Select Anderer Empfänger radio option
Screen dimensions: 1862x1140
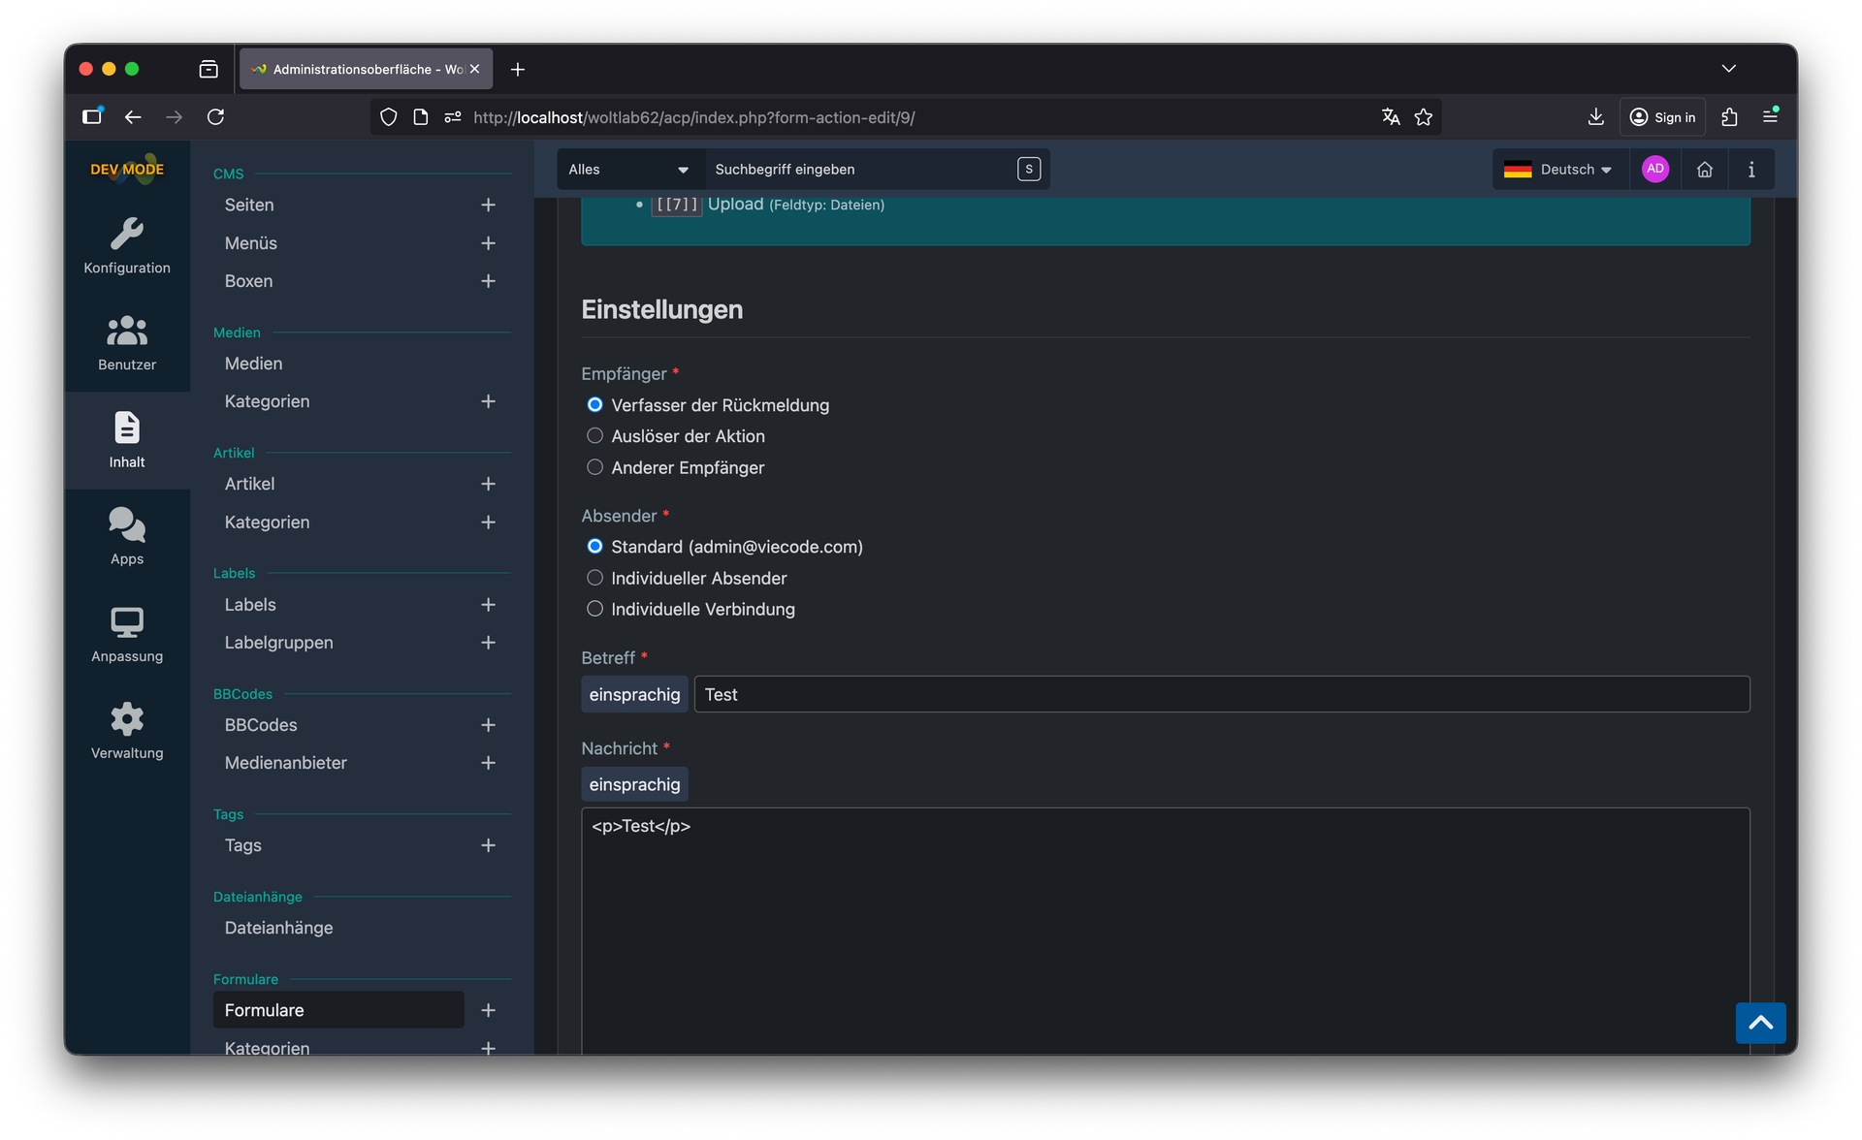594,467
